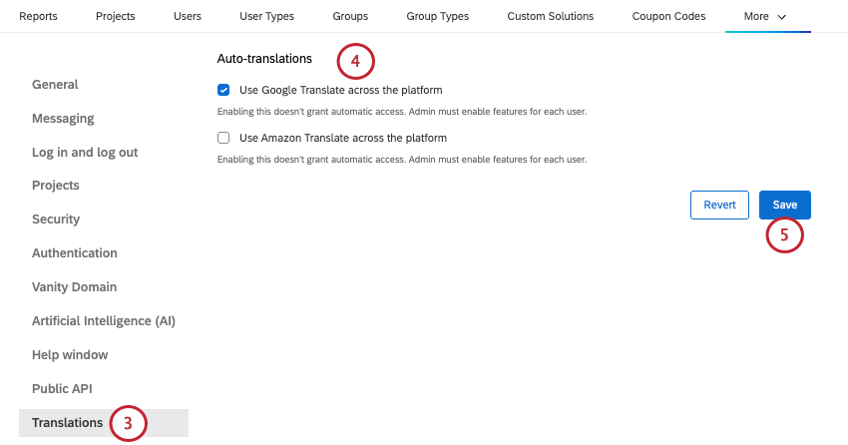Select Authentication in sidebar
848x445 pixels.
75,253
